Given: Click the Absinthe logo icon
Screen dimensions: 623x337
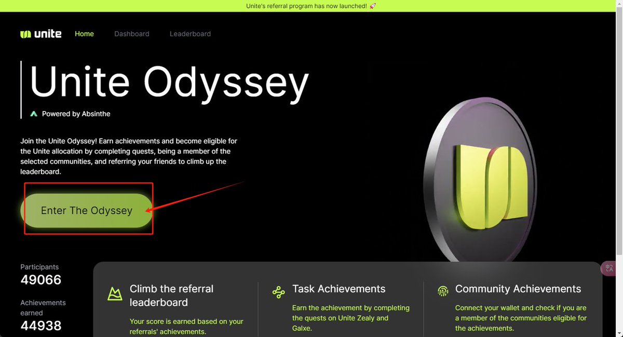Looking at the screenshot, I should pos(34,114).
